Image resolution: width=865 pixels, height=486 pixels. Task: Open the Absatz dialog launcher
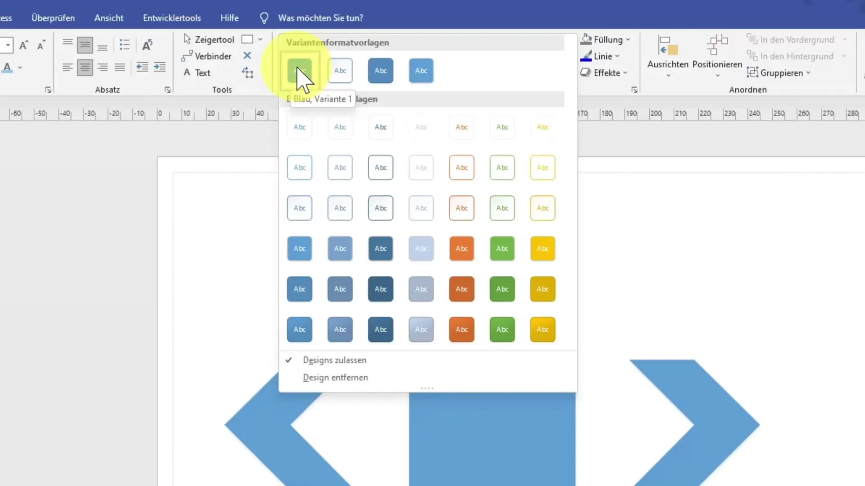point(168,90)
